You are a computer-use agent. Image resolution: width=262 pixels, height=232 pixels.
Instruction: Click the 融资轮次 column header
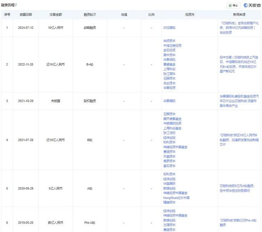(x=90, y=15)
